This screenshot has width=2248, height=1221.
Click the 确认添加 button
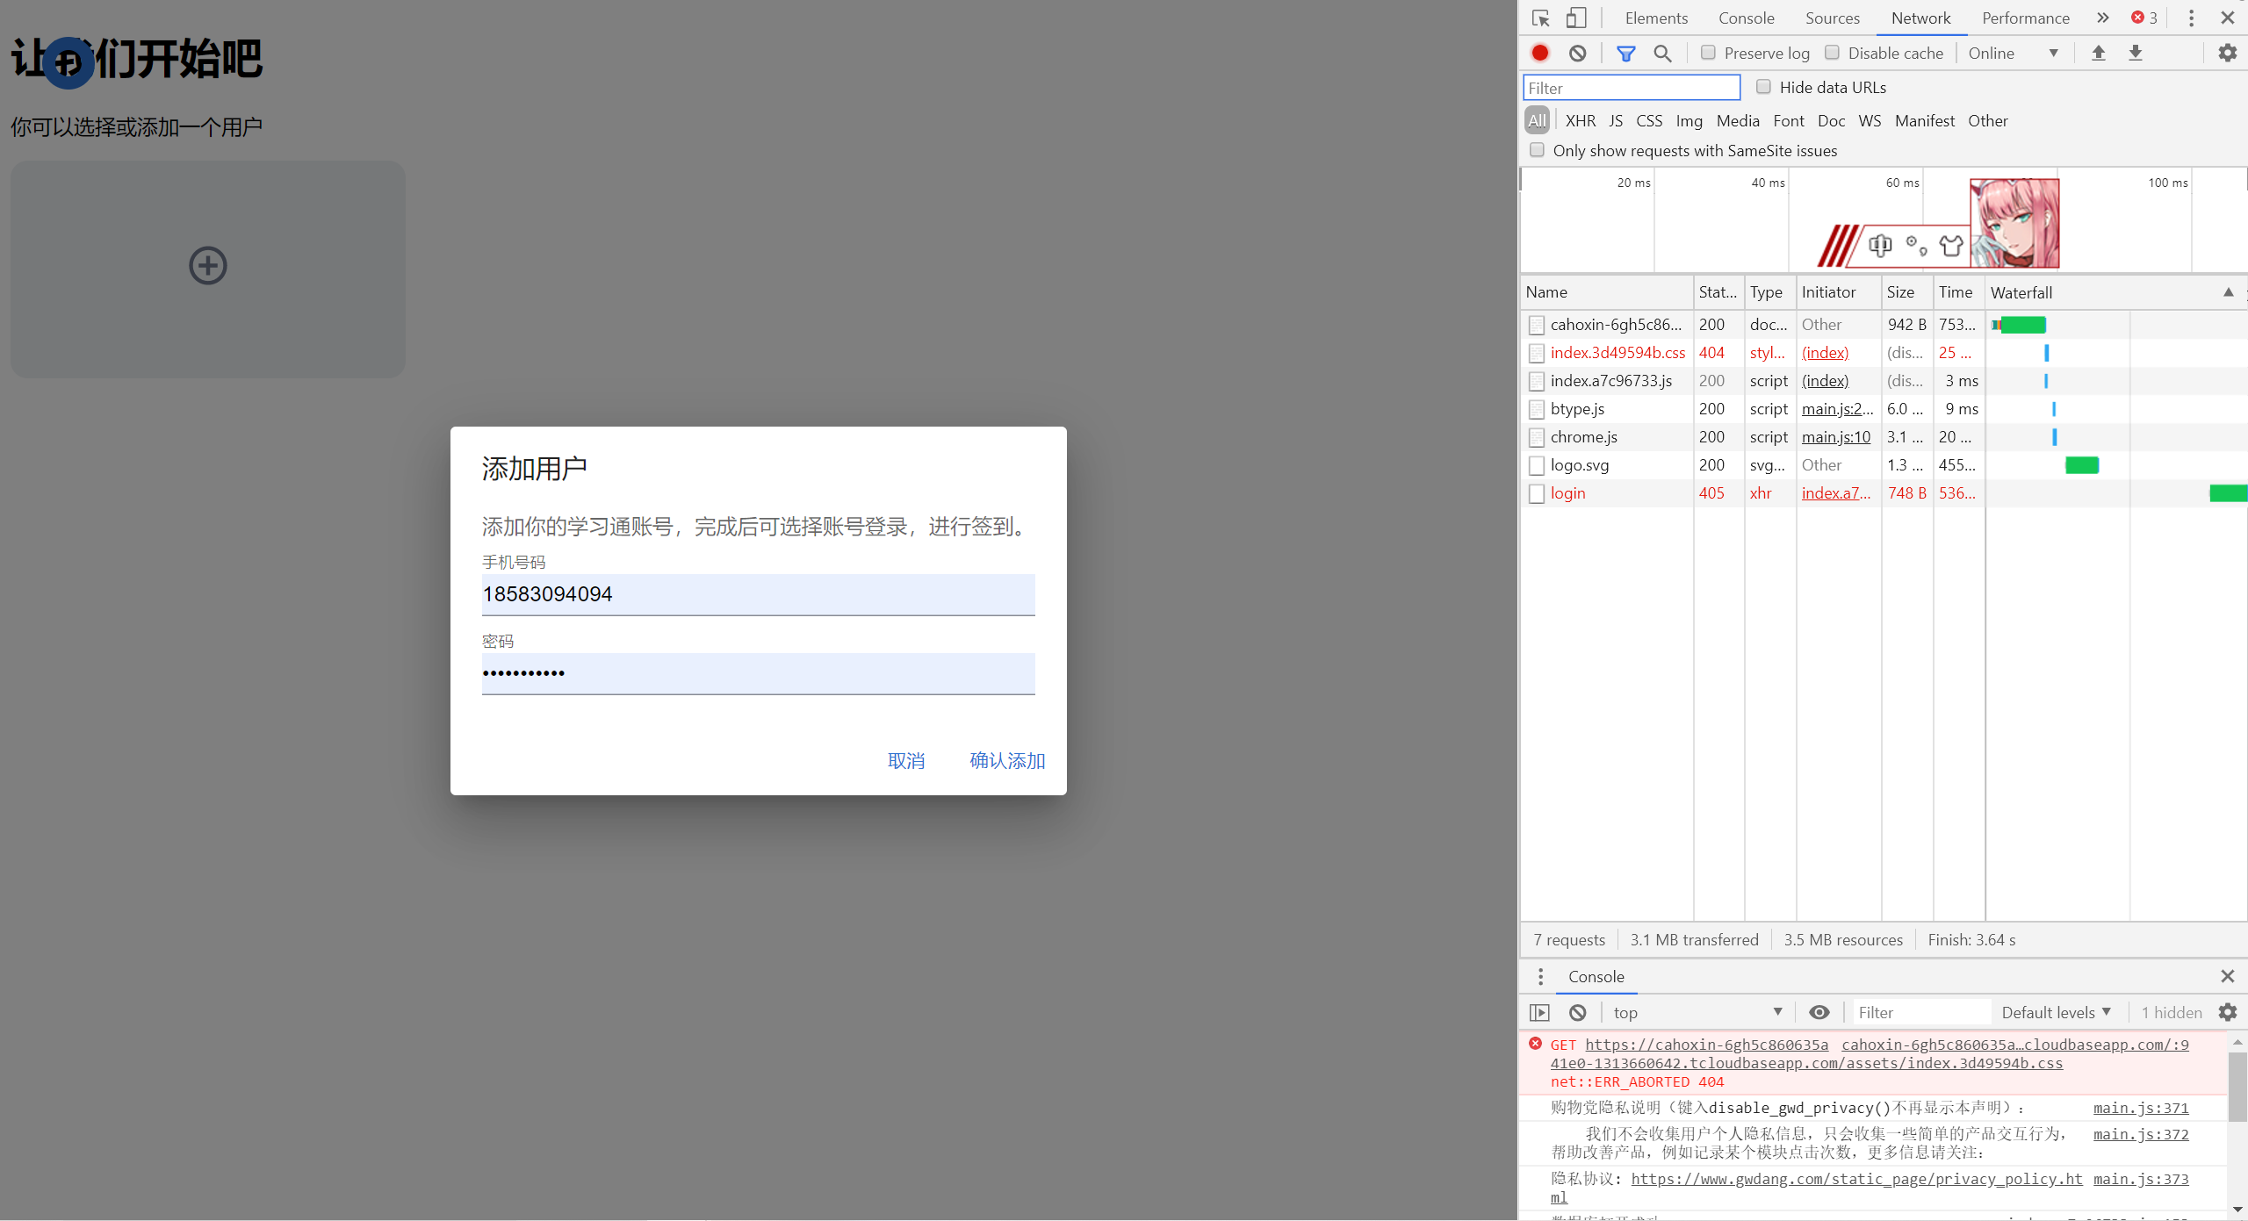[1007, 761]
